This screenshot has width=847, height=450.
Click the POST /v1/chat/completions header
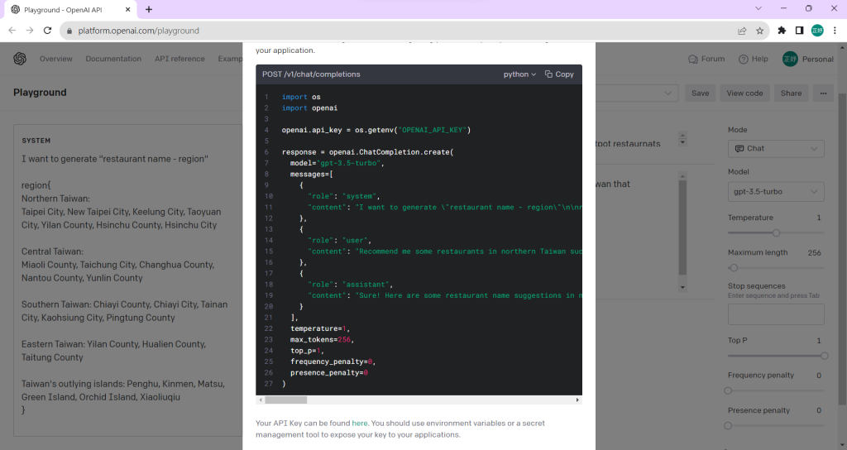(311, 74)
